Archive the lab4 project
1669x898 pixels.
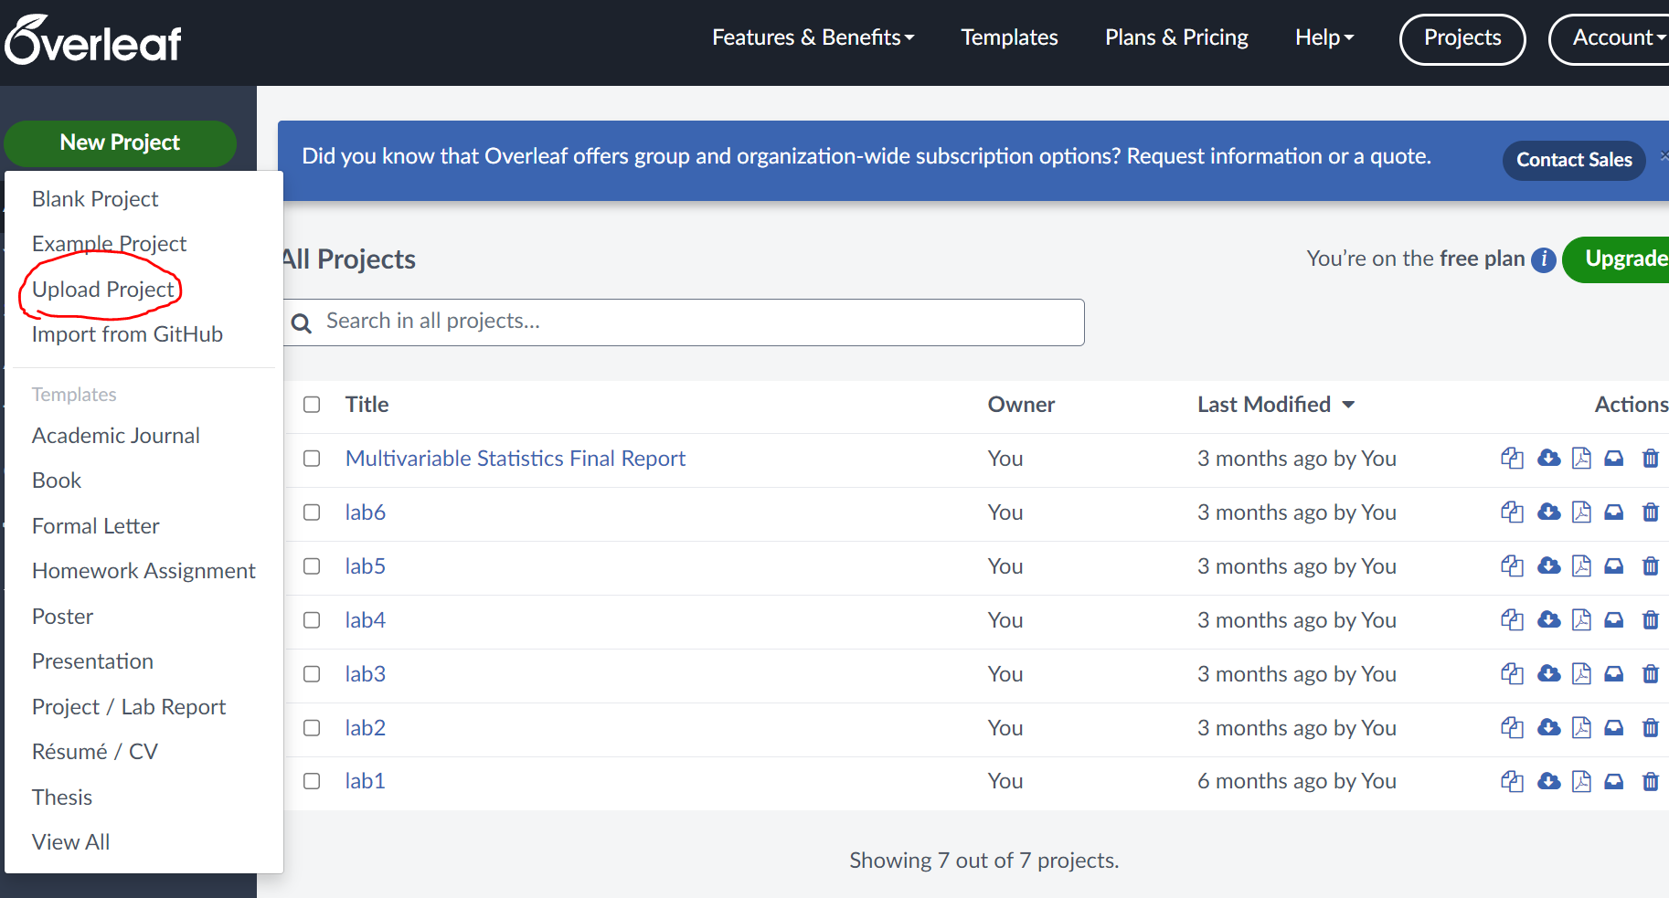point(1614,620)
